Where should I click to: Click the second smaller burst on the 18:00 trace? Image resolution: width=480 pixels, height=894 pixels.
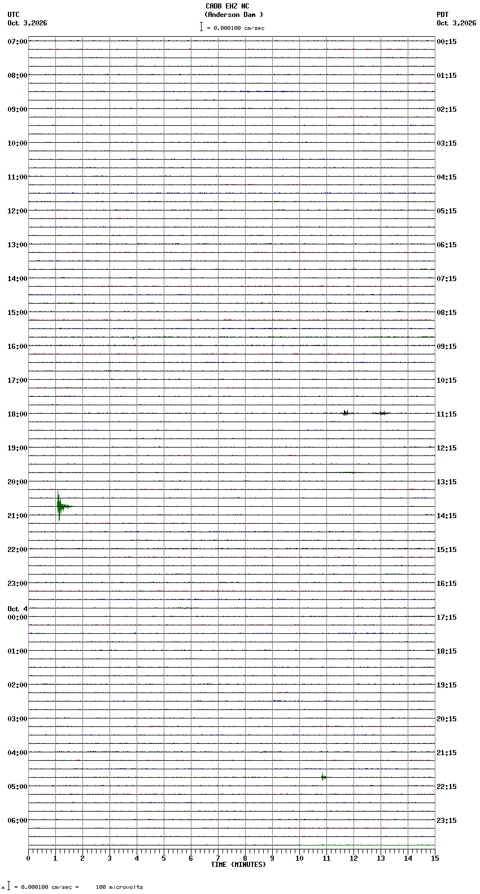pos(382,413)
